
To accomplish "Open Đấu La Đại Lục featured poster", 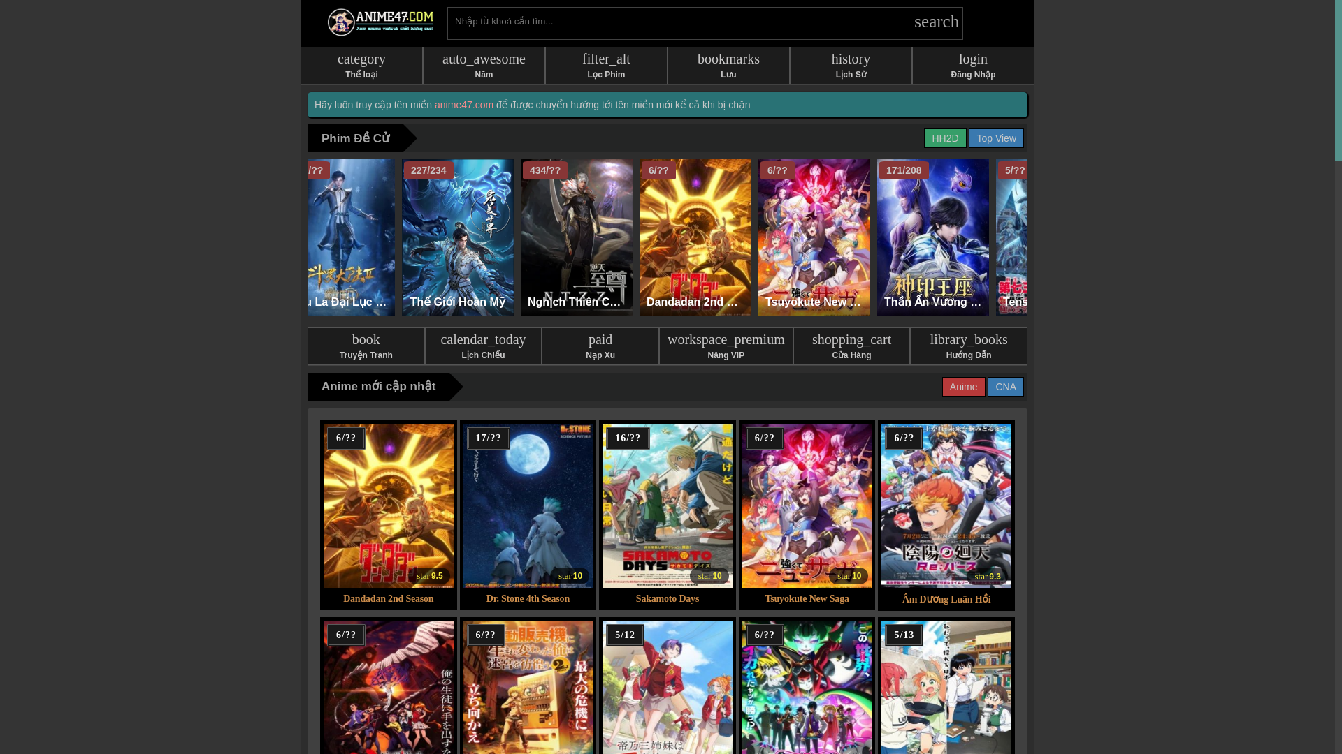I will click(x=351, y=237).
